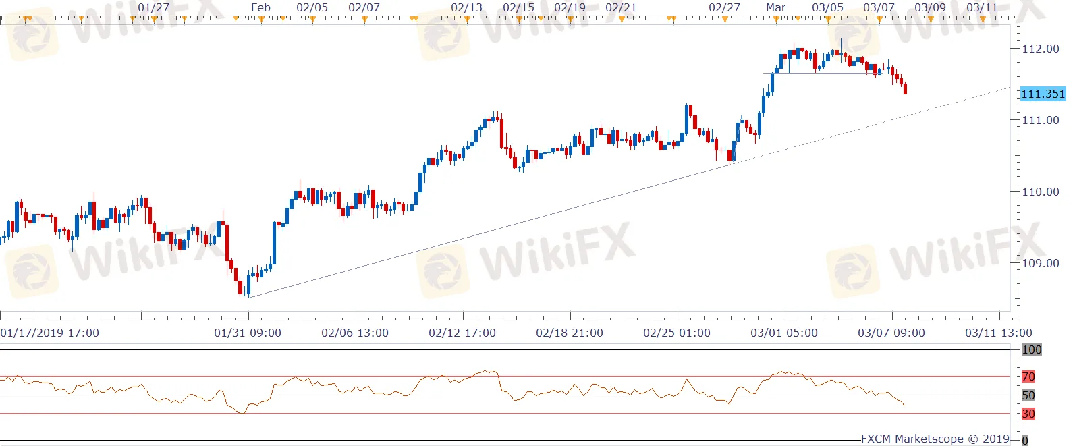Select the 03/01 05:00 time label

point(784,333)
